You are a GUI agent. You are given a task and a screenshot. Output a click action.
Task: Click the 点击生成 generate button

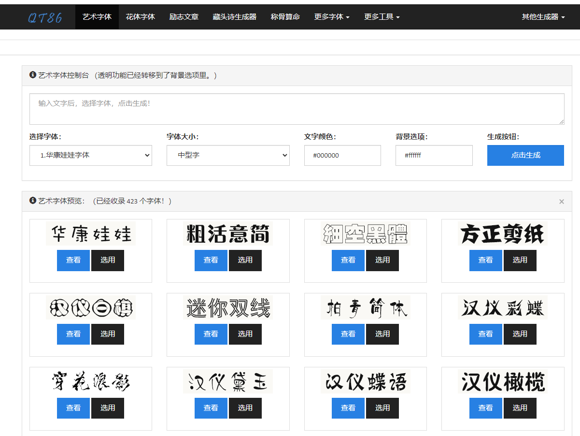525,155
